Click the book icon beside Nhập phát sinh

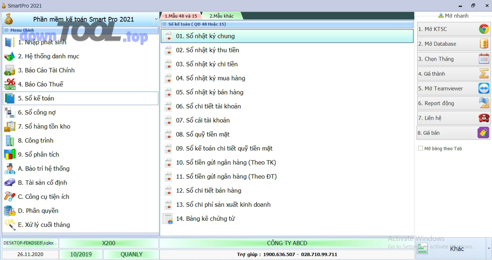[x=10, y=42]
